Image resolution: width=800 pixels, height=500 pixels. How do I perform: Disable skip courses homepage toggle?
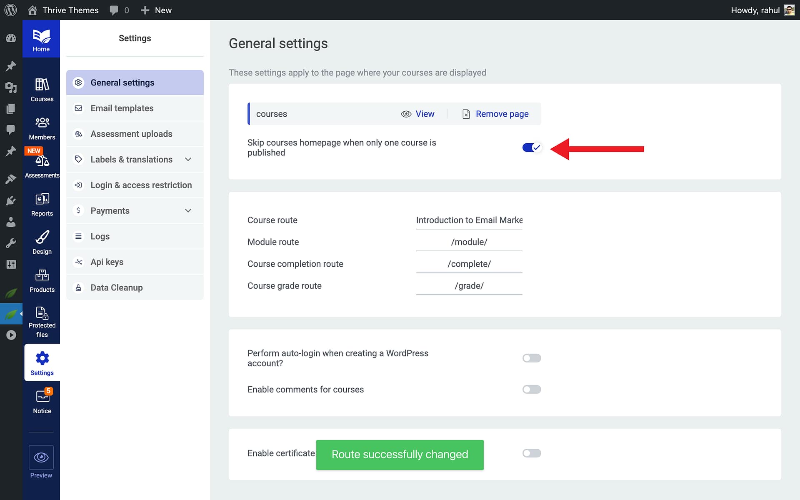[x=531, y=147]
